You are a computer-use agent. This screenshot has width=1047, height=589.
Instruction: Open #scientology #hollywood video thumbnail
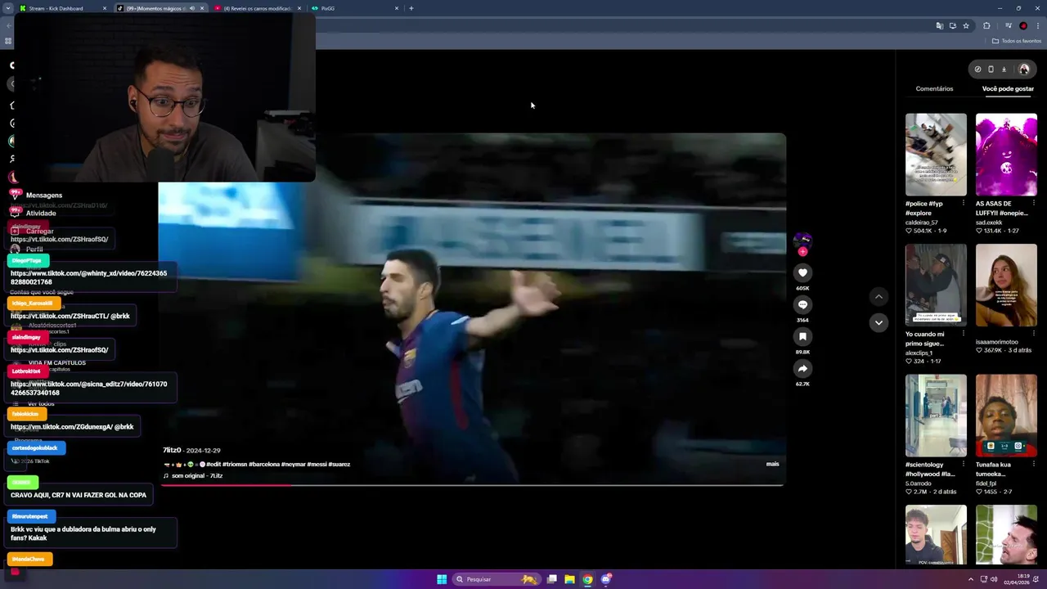pos(936,416)
